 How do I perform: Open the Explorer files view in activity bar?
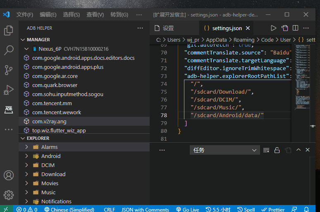(x=9, y=31)
